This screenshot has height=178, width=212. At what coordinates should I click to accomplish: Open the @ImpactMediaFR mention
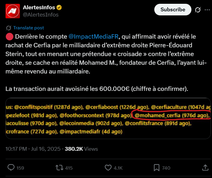click(93, 37)
